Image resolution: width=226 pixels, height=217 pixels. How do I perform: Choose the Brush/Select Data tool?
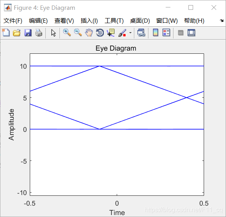tap(122, 33)
